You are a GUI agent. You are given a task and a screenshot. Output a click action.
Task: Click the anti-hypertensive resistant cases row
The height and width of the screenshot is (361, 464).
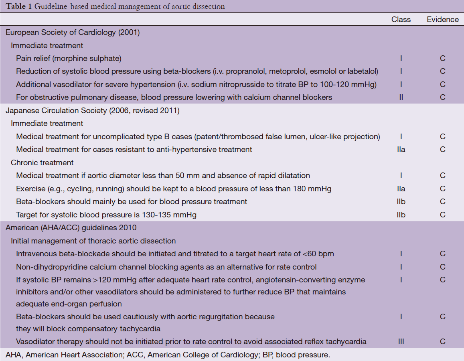pos(134,150)
